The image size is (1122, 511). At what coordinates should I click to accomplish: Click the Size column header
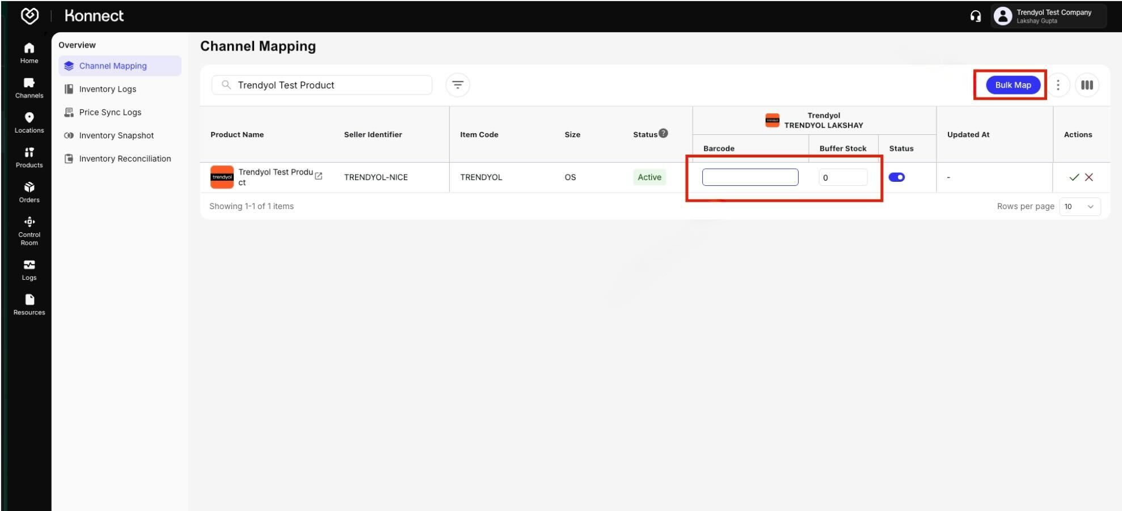pyautogui.click(x=572, y=134)
